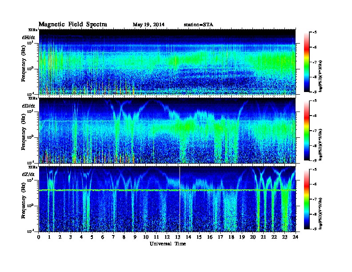
Task: Click the hour 22 tick label on the time axis
Action: pos(274,237)
